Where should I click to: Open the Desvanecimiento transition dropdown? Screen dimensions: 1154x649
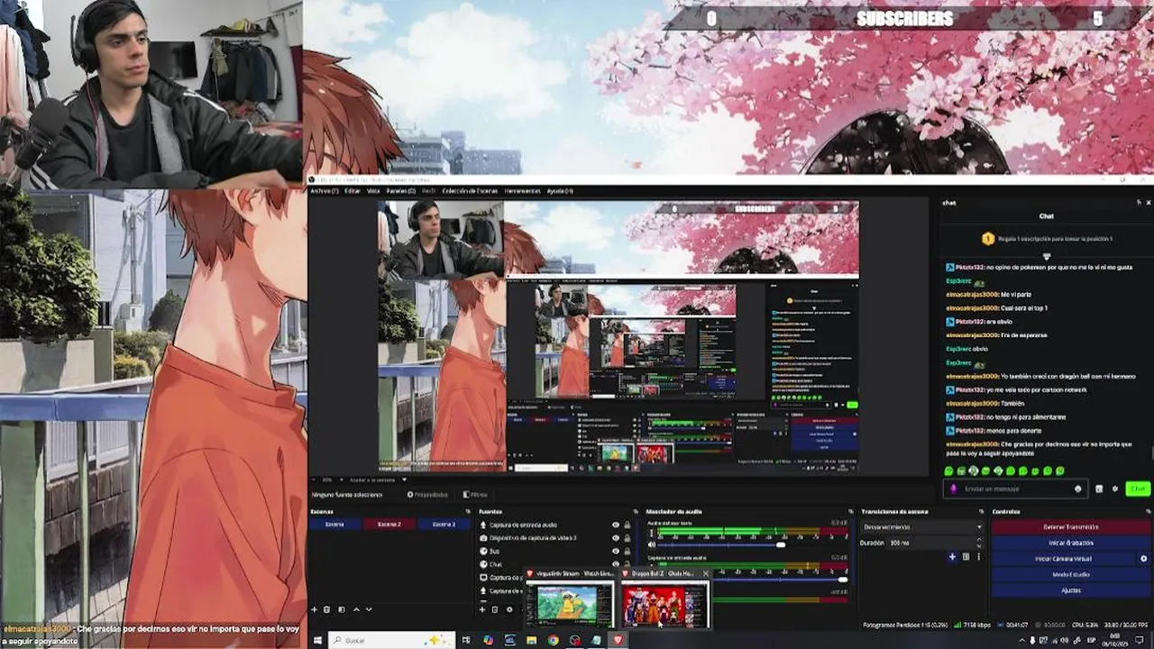coord(920,526)
